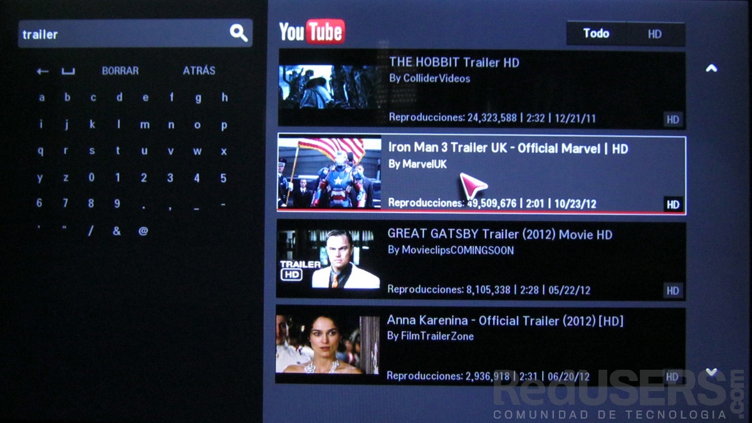Image resolution: width=752 pixels, height=423 pixels.
Task: Tap the 'e' key on keyboard
Action: pyautogui.click(x=145, y=98)
